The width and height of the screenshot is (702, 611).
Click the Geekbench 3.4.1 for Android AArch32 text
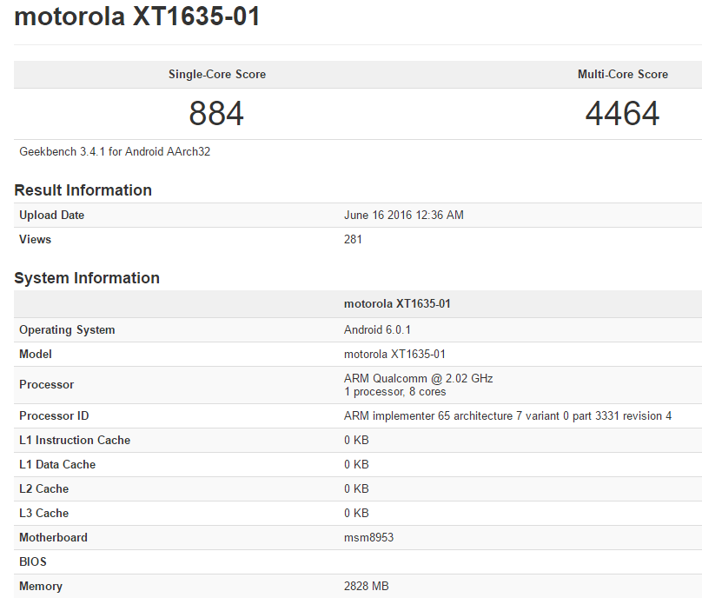click(x=115, y=151)
